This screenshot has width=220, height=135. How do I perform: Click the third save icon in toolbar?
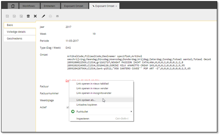(x=21, y=16)
